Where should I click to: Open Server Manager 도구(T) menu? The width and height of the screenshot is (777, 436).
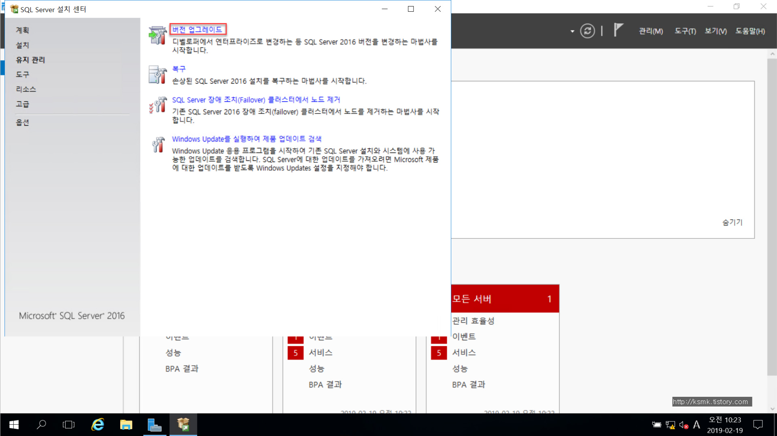(685, 31)
